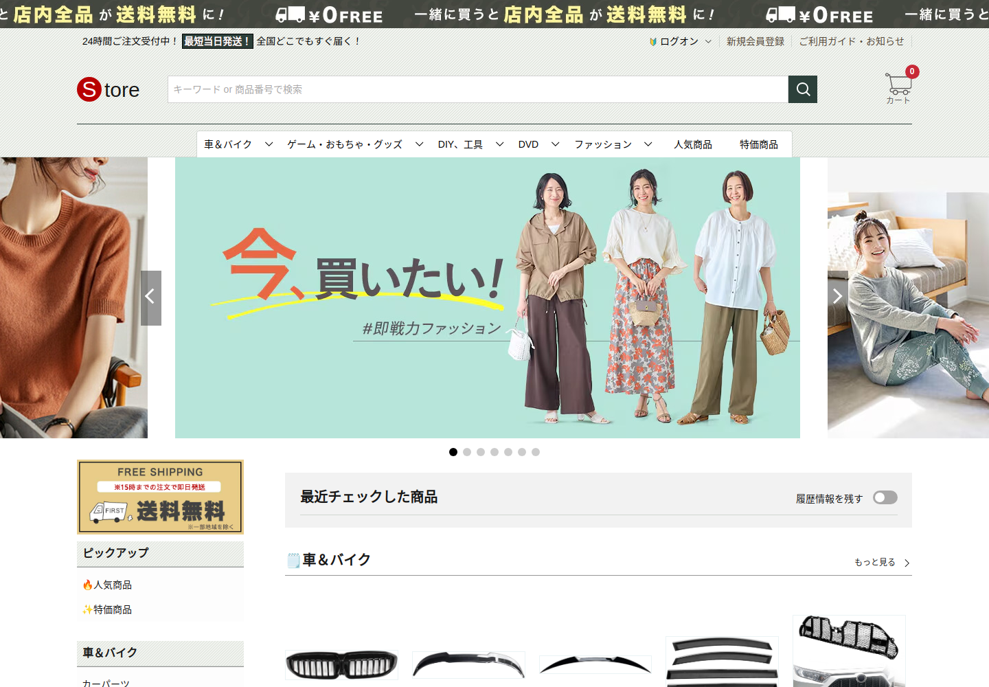Expand ゲーム・おもちゃ・グッズ menu chevron

(x=420, y=144)
